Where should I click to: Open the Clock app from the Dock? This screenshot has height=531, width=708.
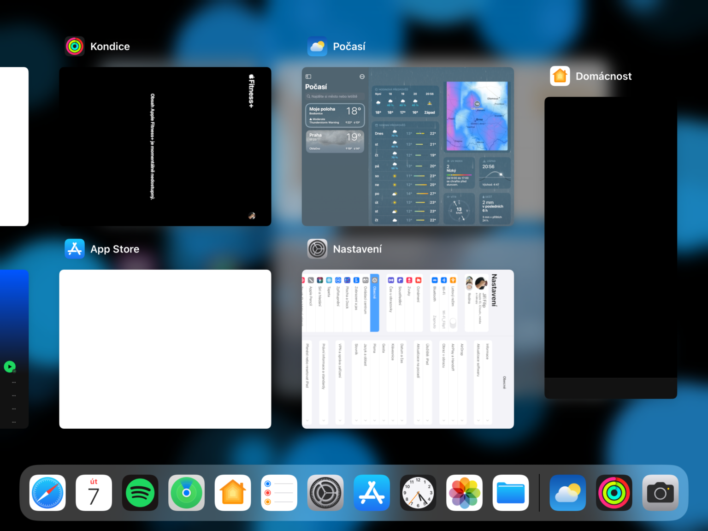pyautogui.click(x=418, y=493)
